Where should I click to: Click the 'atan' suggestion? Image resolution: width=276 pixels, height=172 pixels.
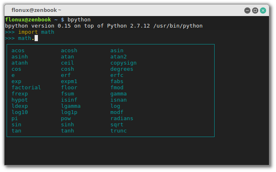pyautogui.click(x=68, y=57)
